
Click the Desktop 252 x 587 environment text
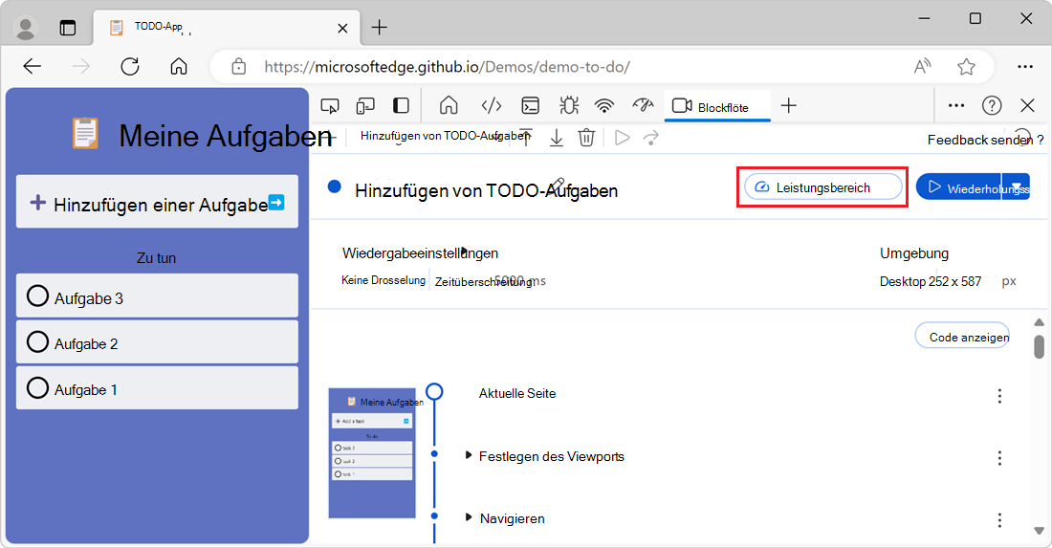931,282
